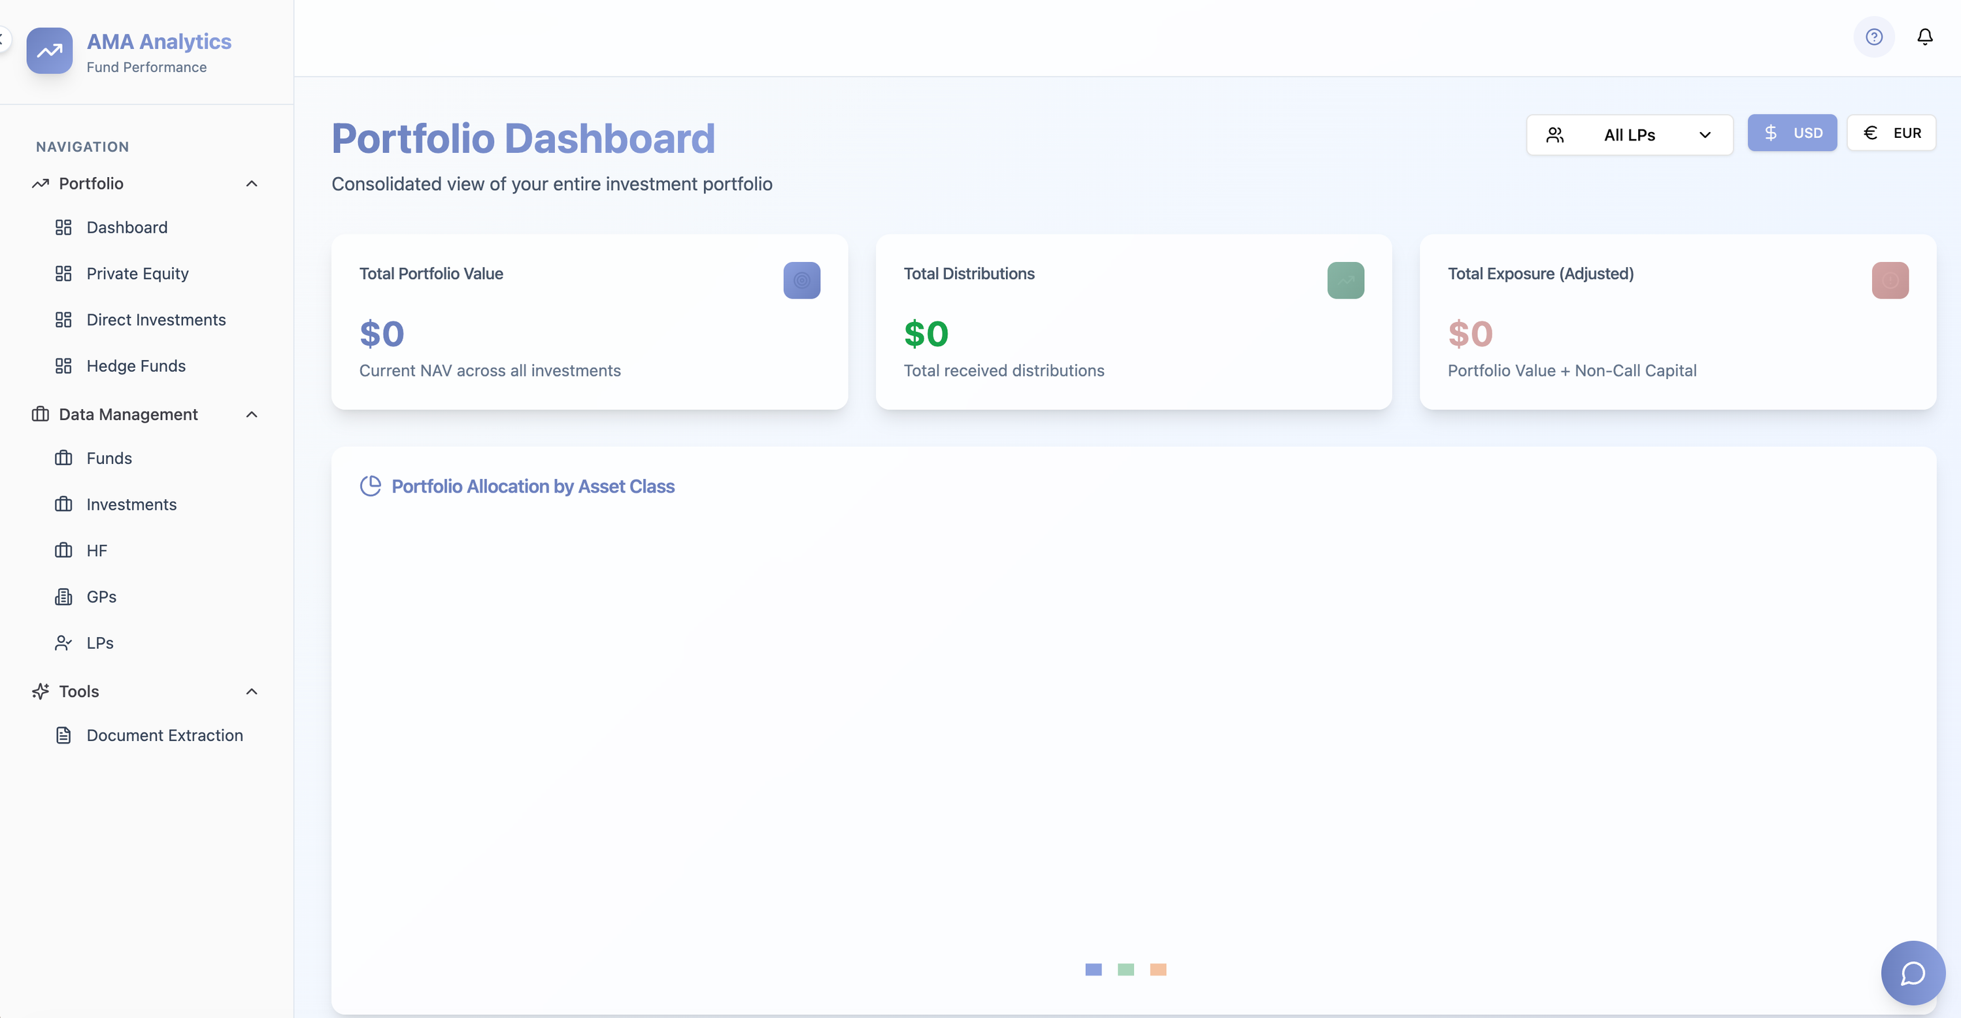Click the Portfolio Dashboard heading
The width and height of the screenshot is (1961, 1018).
click(524, 139)
